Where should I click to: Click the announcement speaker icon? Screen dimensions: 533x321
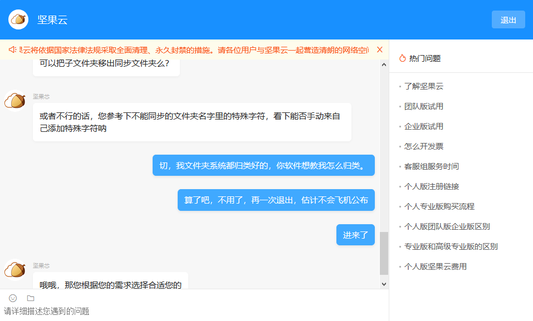click(13, 50)
